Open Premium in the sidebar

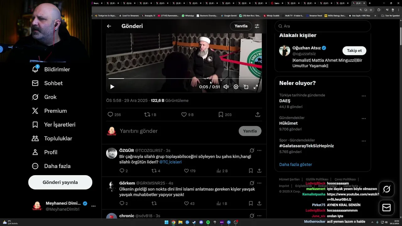pos(49,111)
